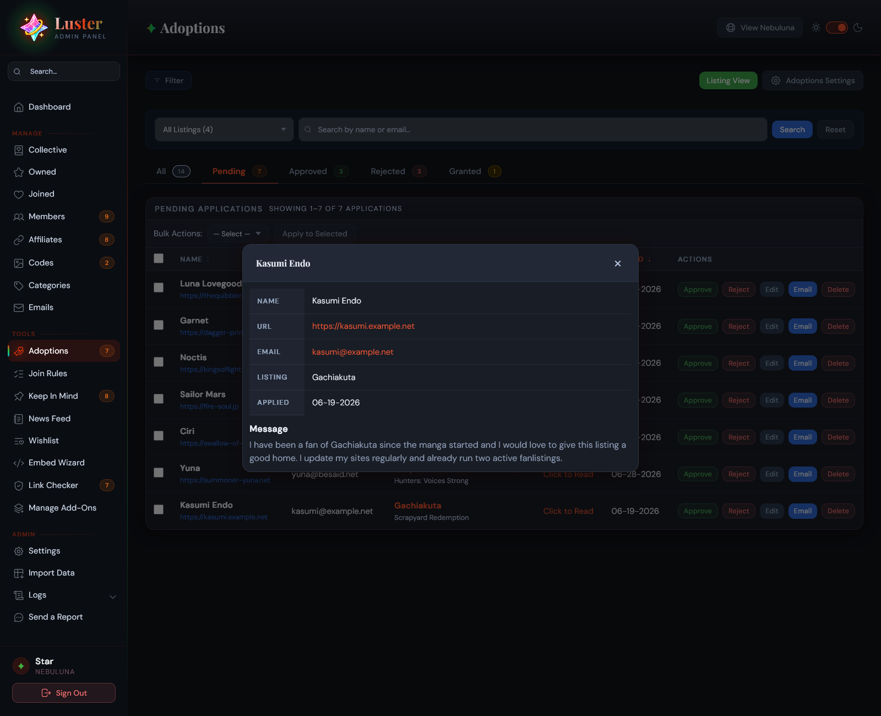This screenshot has width=881, height=716.
Task: Close the Kasumi Endo dialog
Action: 618,264
